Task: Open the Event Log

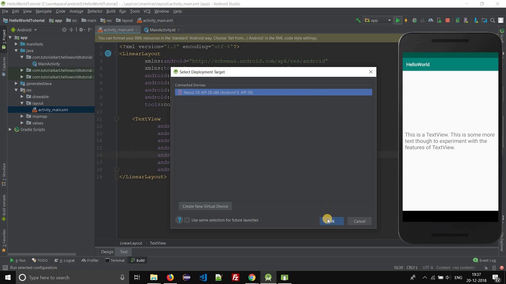Action: click(484, 260)
